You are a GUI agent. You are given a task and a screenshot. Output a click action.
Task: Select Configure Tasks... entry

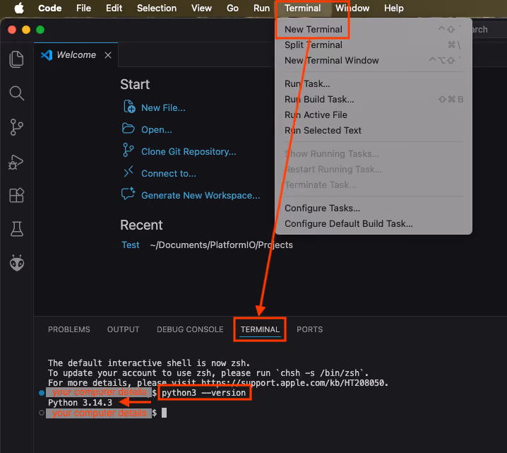point(373,208)
